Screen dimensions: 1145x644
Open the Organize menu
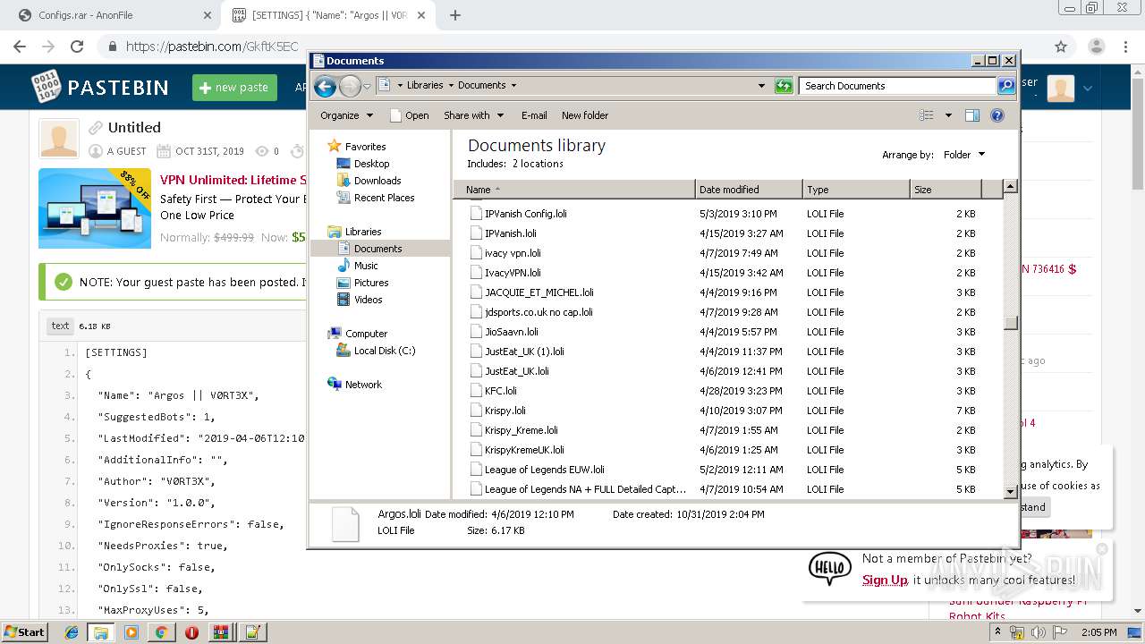pyautogui.click(x=346, y=115)
